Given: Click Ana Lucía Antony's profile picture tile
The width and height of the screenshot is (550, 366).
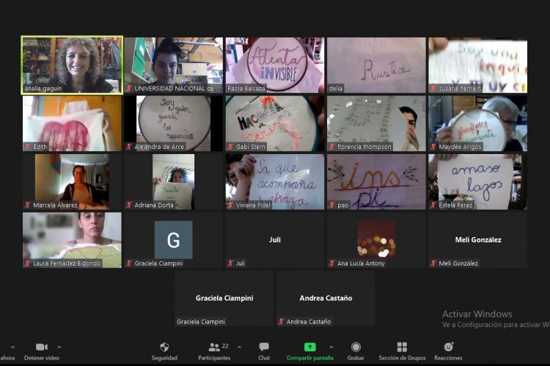Looking at the screenshot, I should tap(376, 240).
